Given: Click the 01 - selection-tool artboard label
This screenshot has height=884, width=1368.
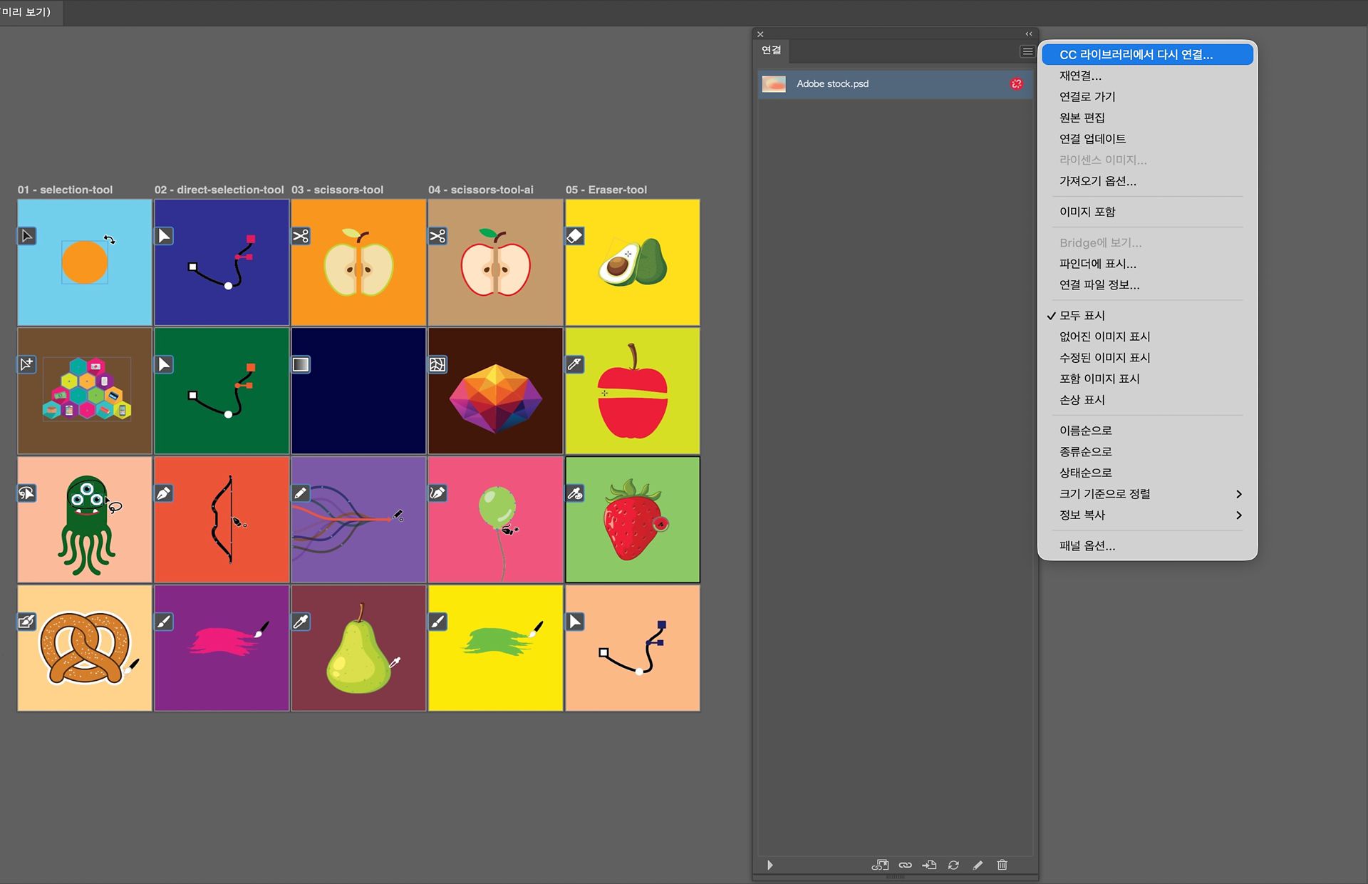Looking at the screenshot, I should [66, 190].
